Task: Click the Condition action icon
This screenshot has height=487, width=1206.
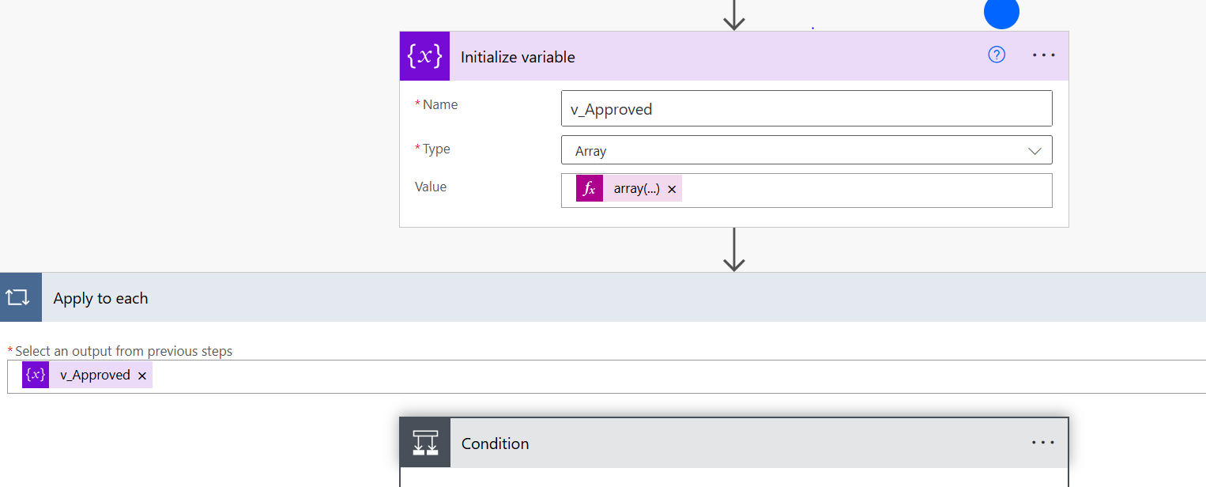Action: [425, 444]
